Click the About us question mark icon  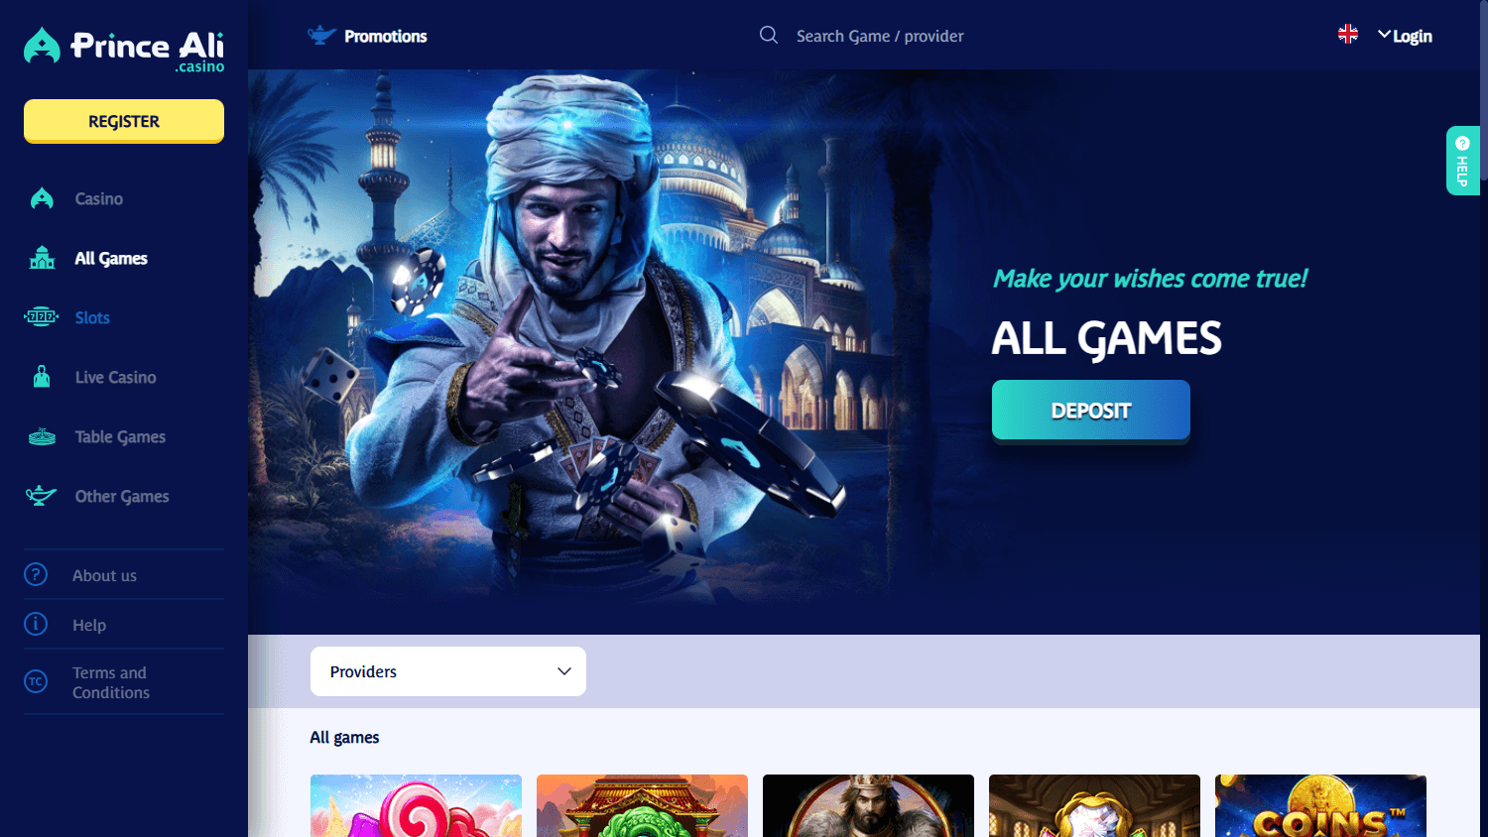pyautogui.click(x=36, y=574)
